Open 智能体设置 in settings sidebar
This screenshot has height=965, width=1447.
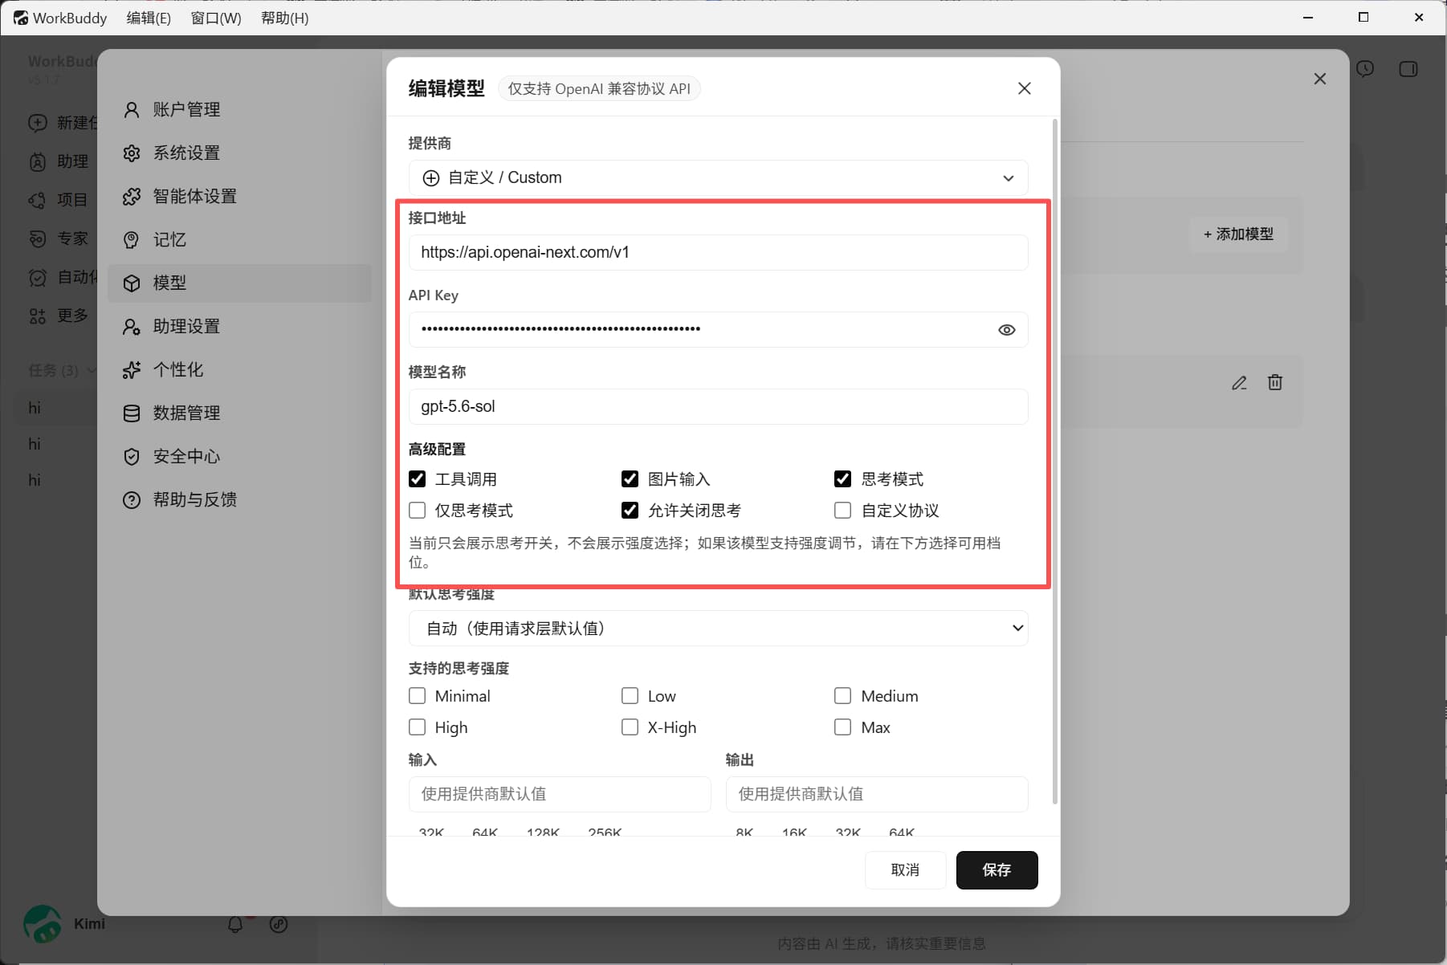click(239, 196)
